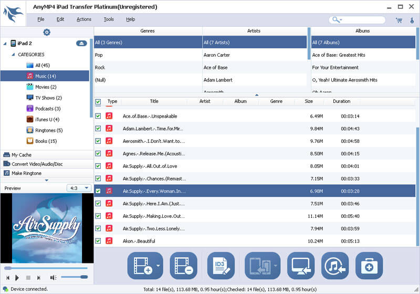Open My Cache section
Screen dimensions: 420x294
47,155
